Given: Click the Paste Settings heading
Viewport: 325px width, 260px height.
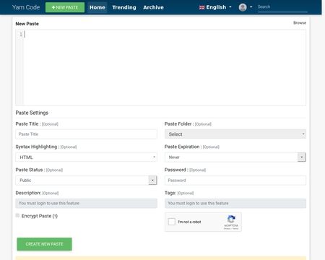Looking at the screenshot, I should click(x=32, y=113).
